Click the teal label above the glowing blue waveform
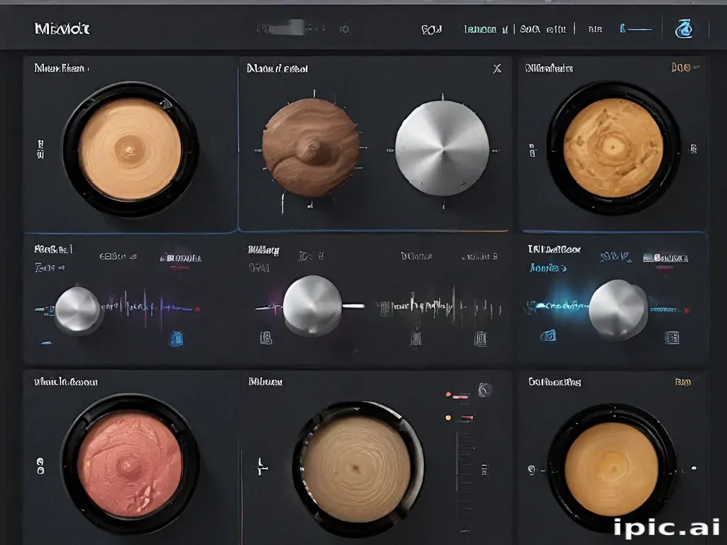This screenshot has width=727, height=545. pyautogui.click(x=548, y=268)
